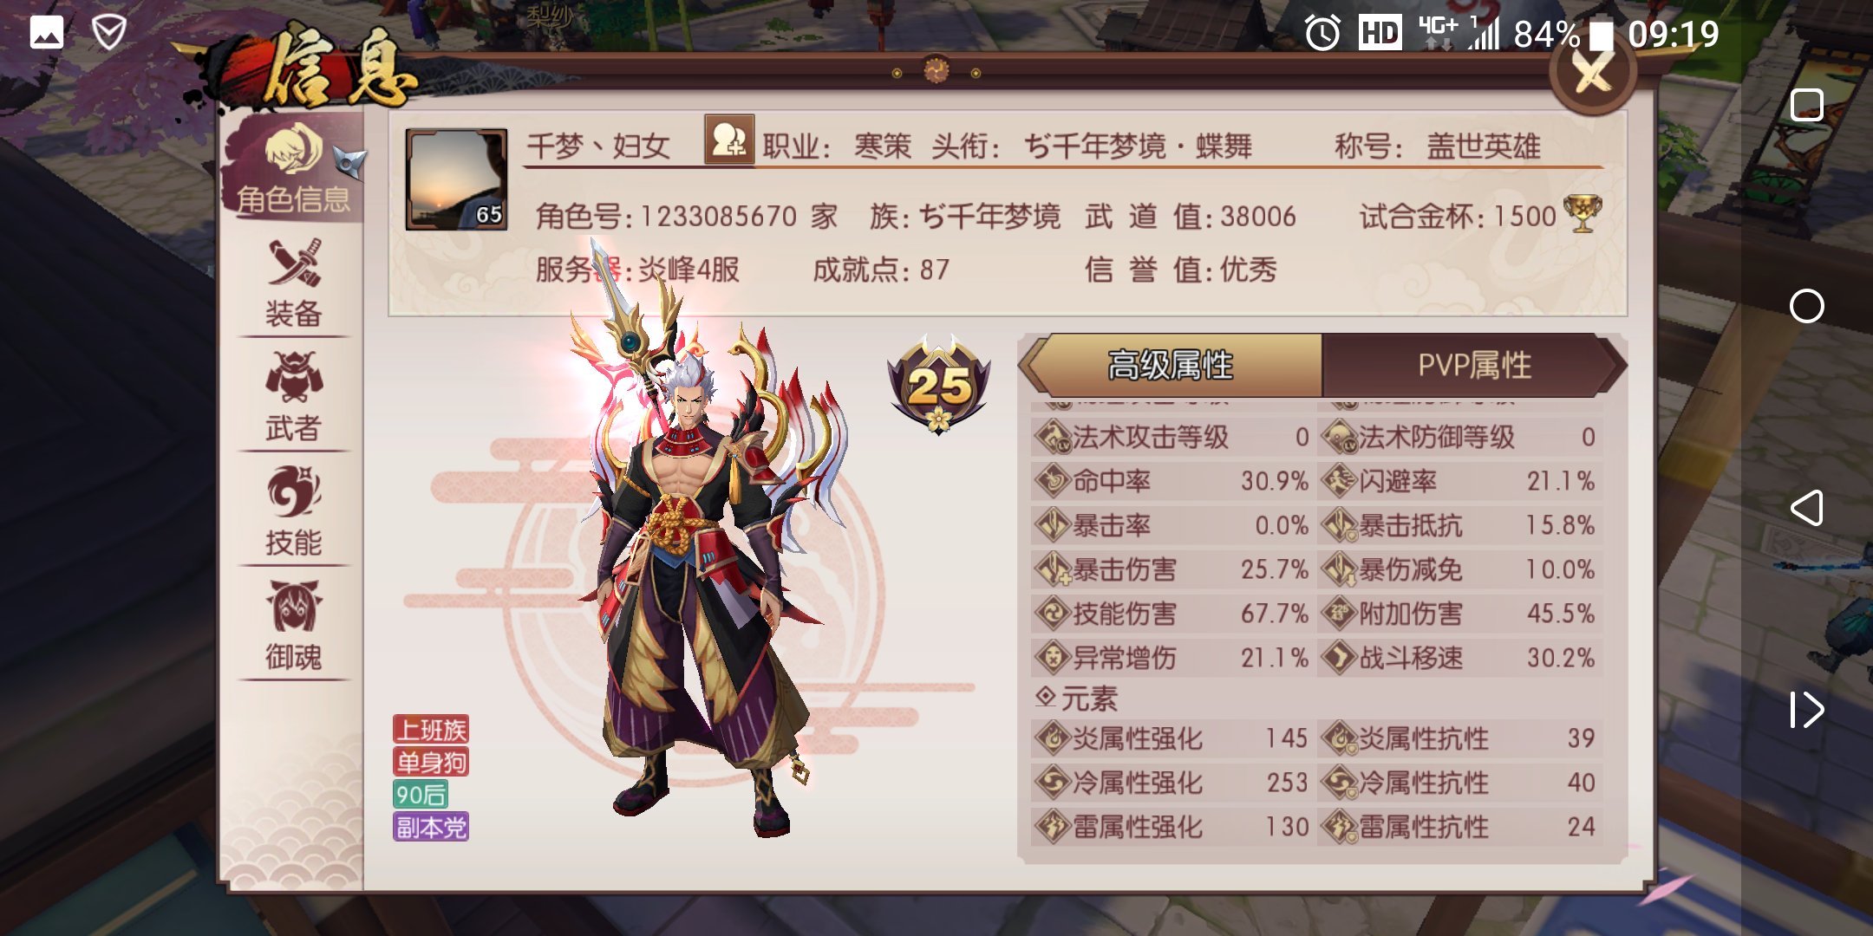Tap the Android recent apps square button
1873x936 pixels.
tap(1807, 105)
